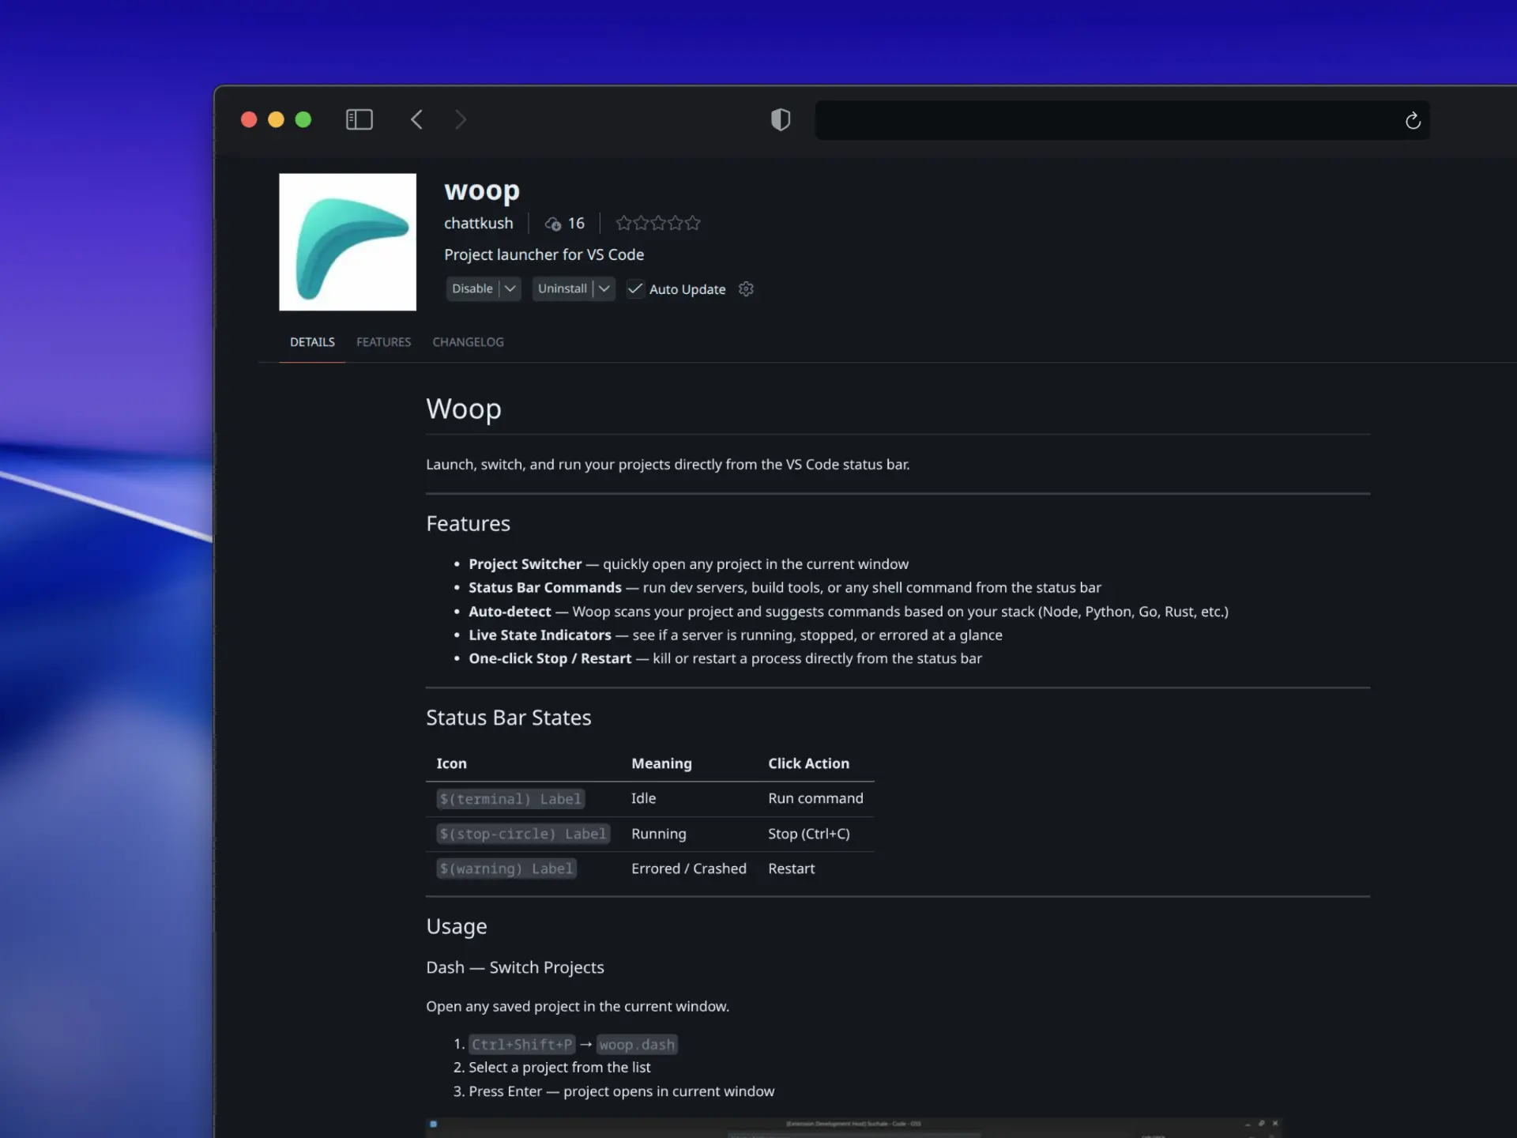
Task: Switch to the FEATURES tab
Action: [383, 342]
